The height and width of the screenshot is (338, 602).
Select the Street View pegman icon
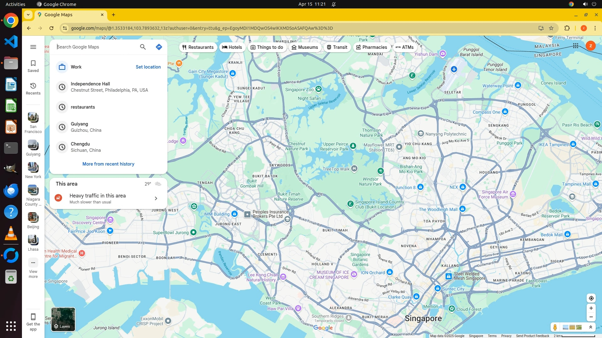(555, 327)
